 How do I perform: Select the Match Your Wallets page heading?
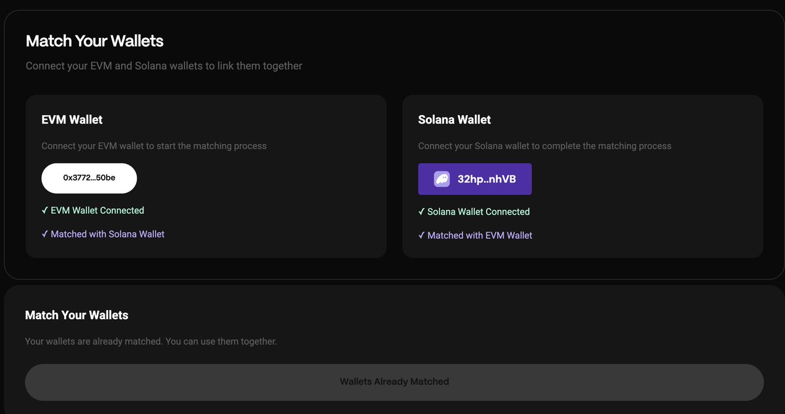point(94,41)
